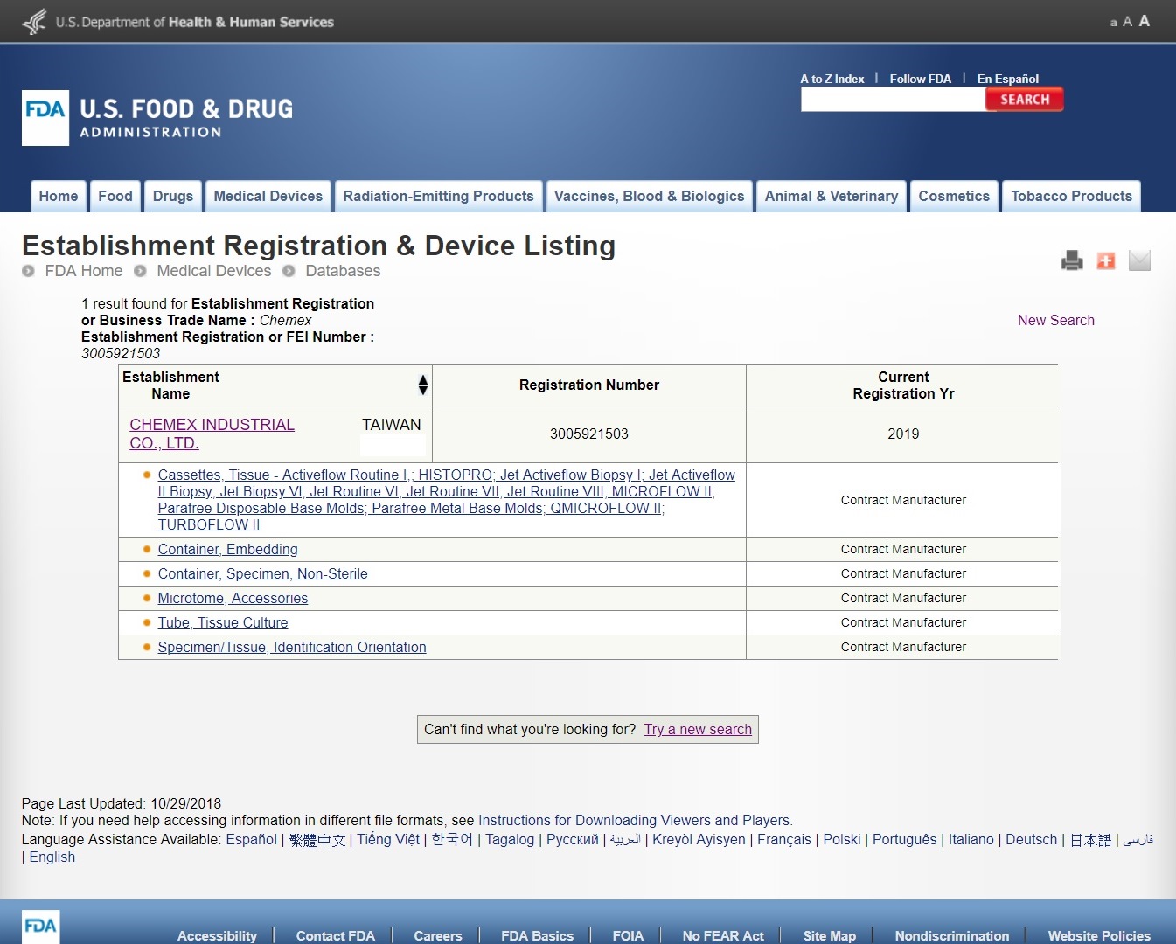Select the largest text size 'A'
1176x944 pixels.
click(x=1144, y=21)
